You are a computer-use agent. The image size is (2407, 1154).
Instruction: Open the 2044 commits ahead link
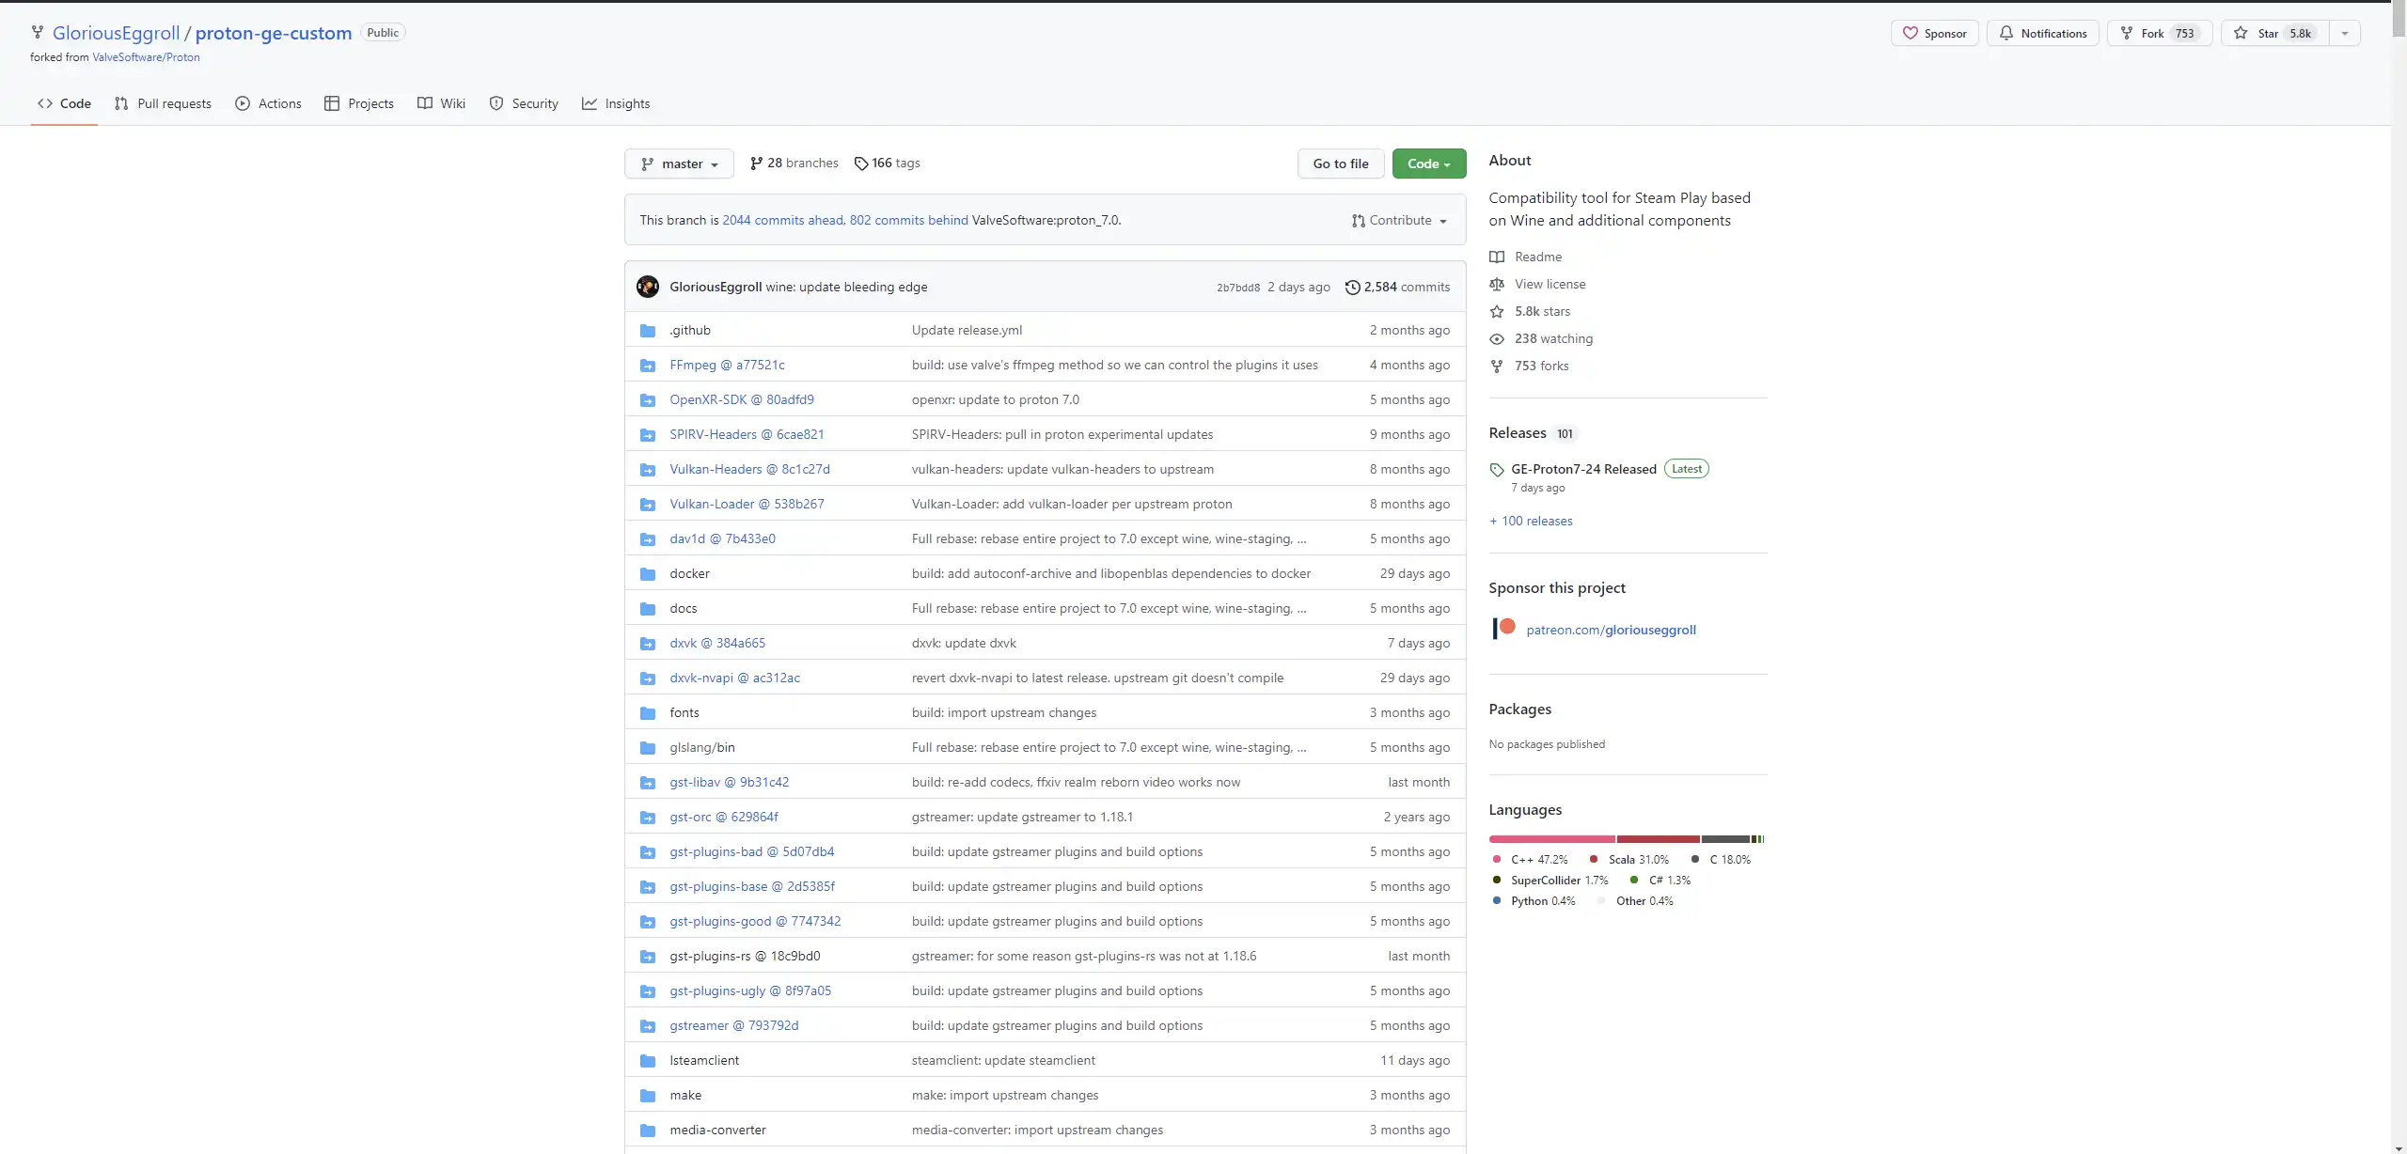point(783,220)
